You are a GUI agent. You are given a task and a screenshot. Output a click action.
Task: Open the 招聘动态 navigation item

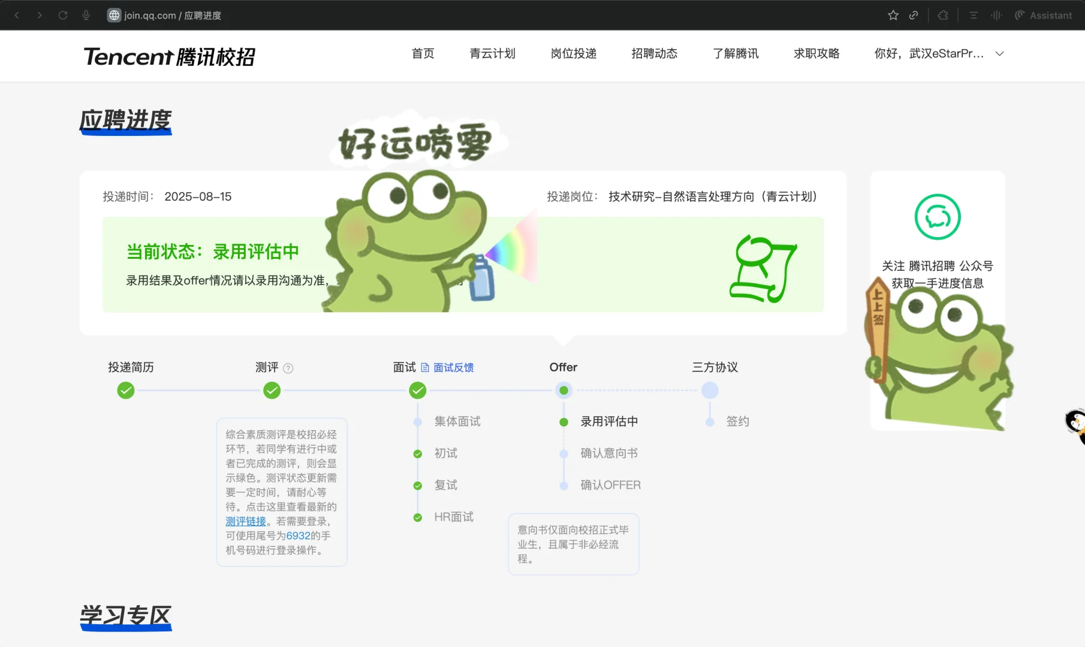(655, 53)
